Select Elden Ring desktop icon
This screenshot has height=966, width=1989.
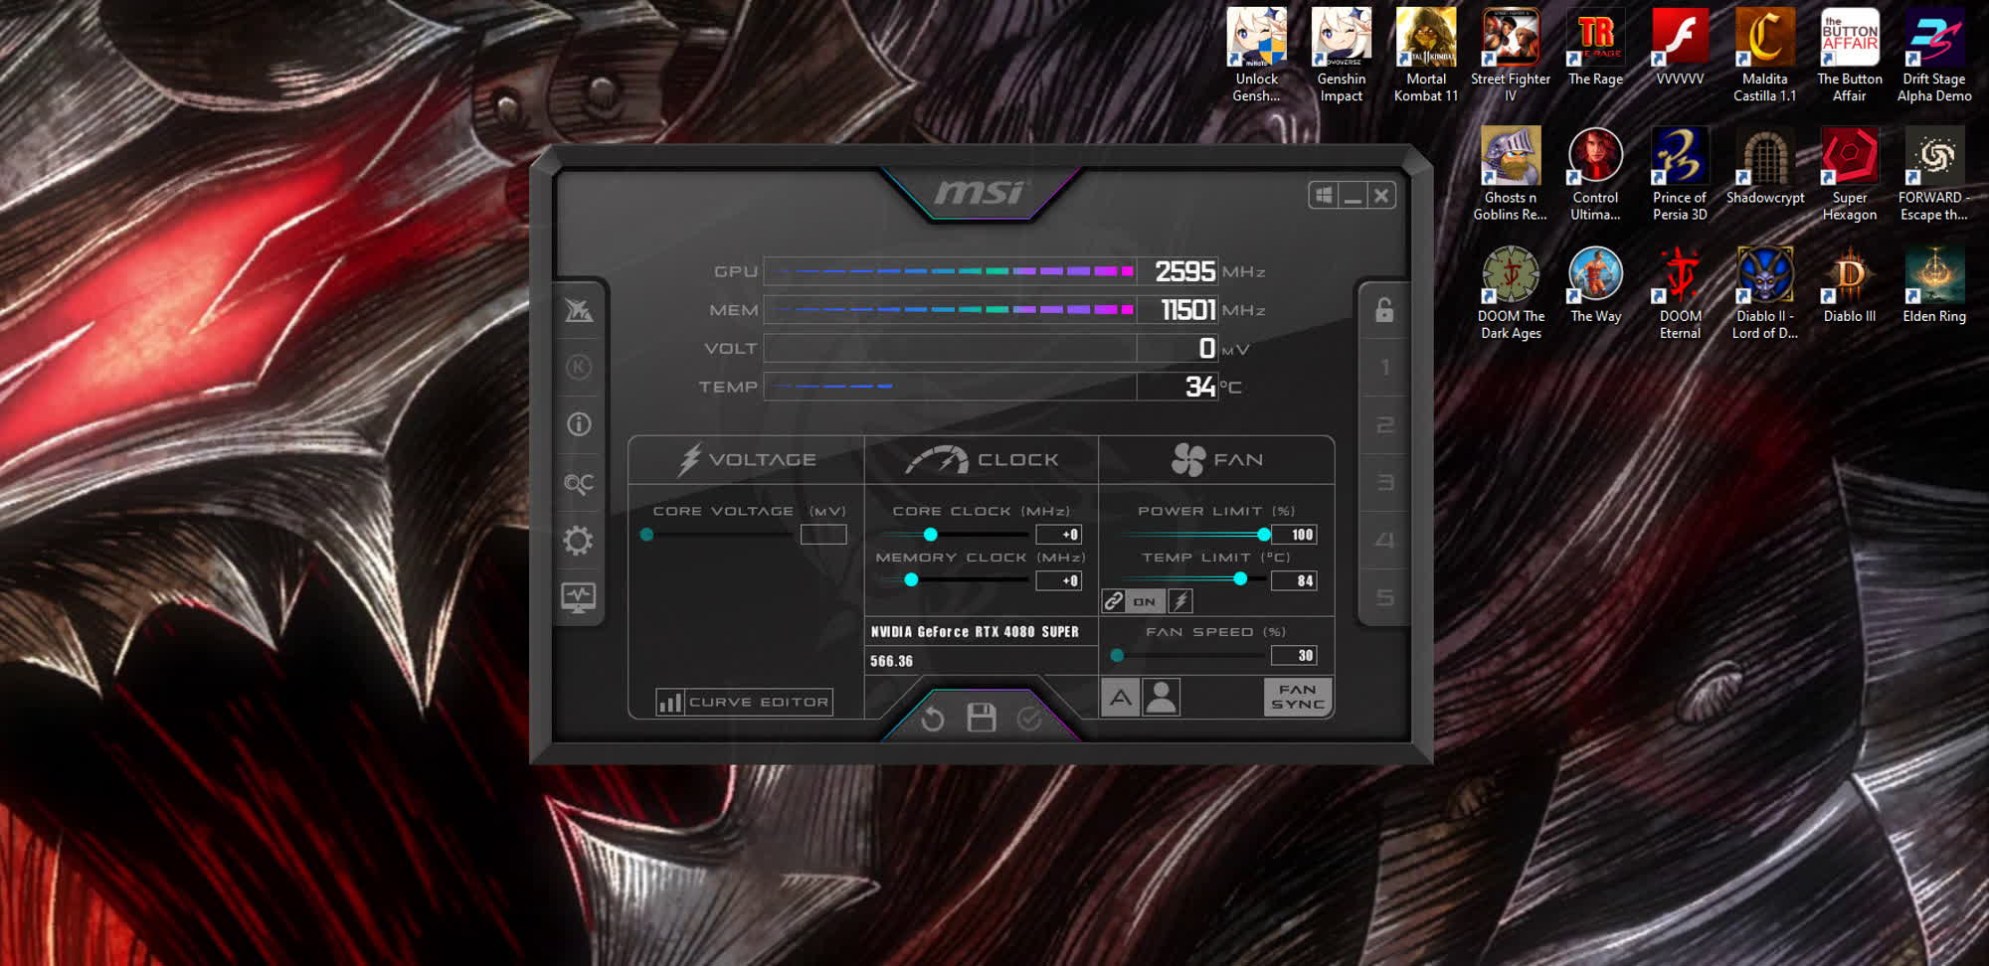1934,285
